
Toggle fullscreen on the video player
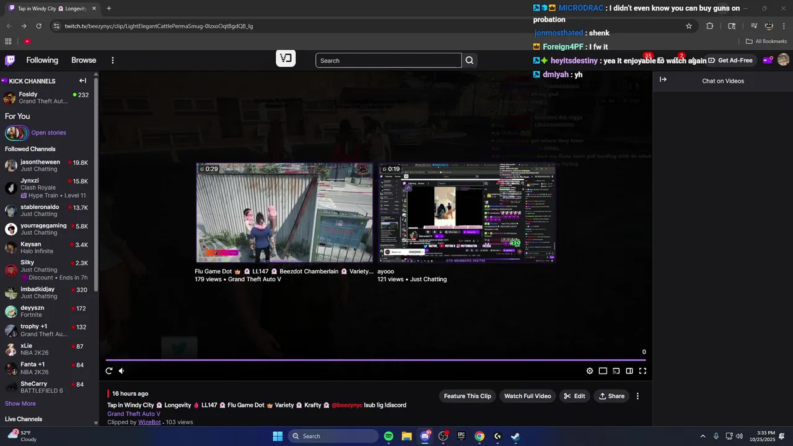click(642, 371)
